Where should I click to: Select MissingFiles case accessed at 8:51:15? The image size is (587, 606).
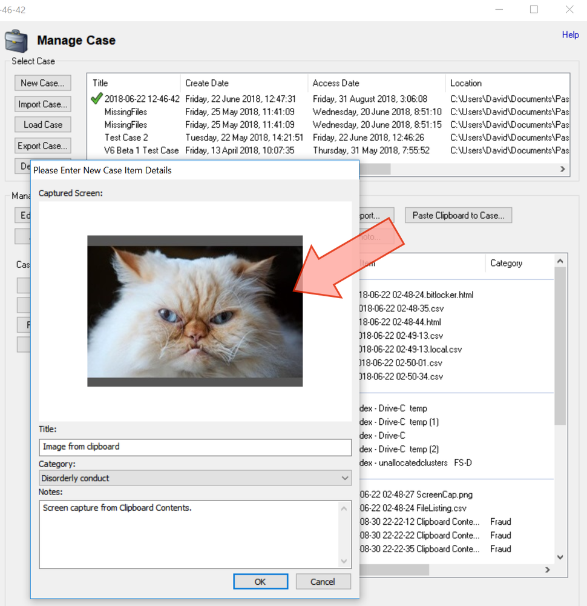(330, 125)
